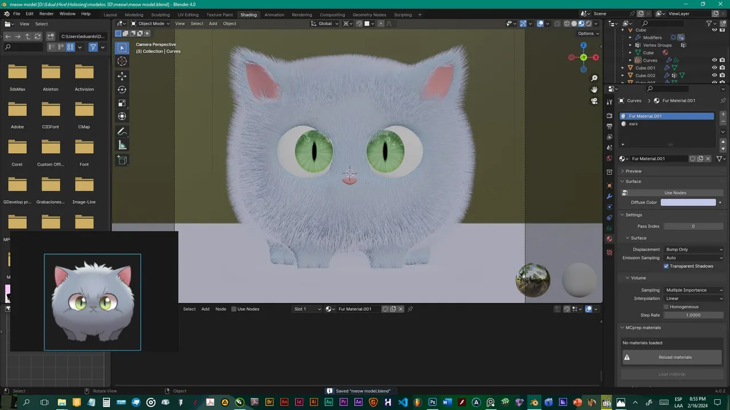Image resolution: width=730 pixels, height=410 pixels.
Task: Enable the Homogeneous volume checkbox
Action: click(x=666, y=306)
